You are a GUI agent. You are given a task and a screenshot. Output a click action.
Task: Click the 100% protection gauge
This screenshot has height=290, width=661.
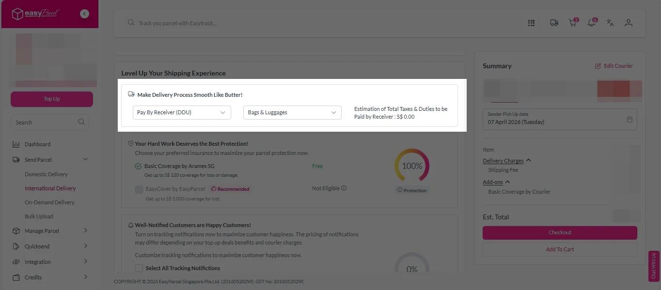point(412,166)
